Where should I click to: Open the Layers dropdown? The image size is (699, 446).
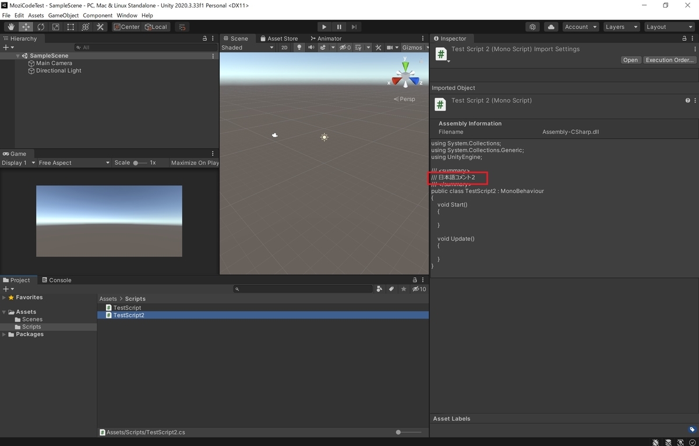pos(621,27)
